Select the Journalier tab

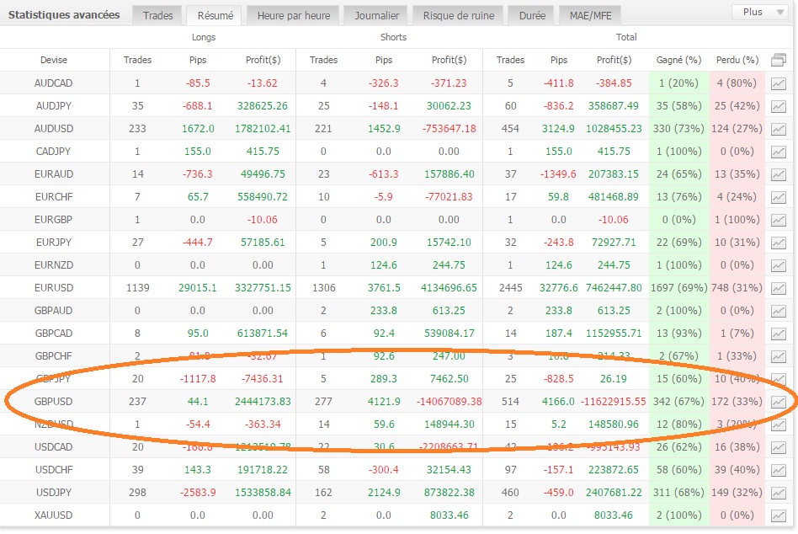click(x=376, y=15)
